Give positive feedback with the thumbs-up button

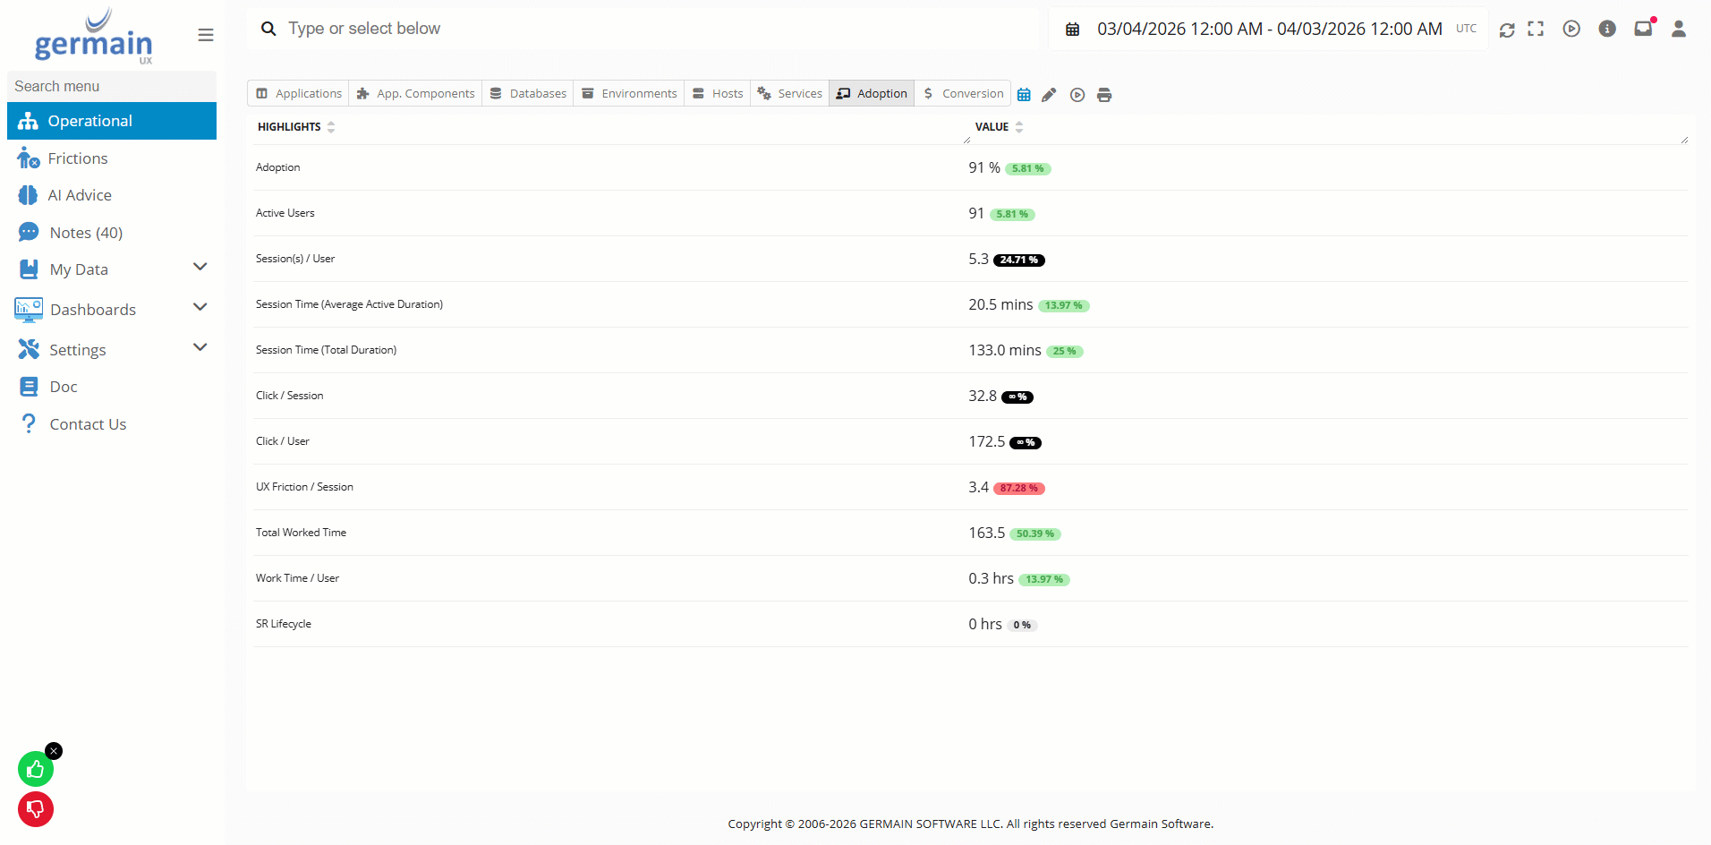click(35, 768)
